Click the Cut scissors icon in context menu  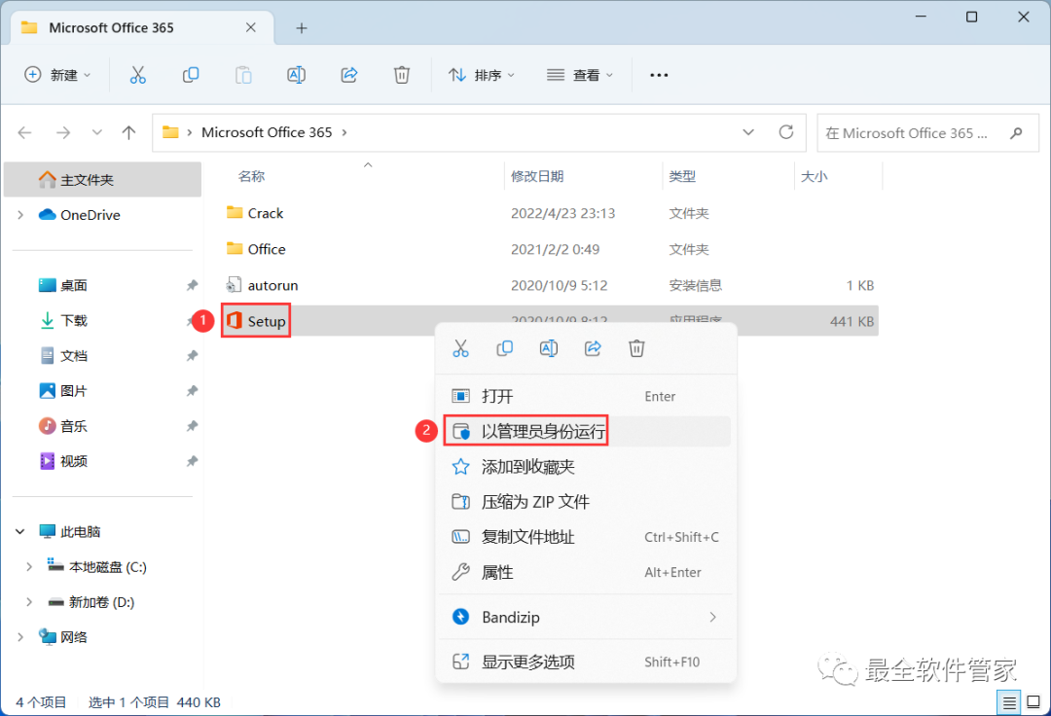click(x=460, y=348)
